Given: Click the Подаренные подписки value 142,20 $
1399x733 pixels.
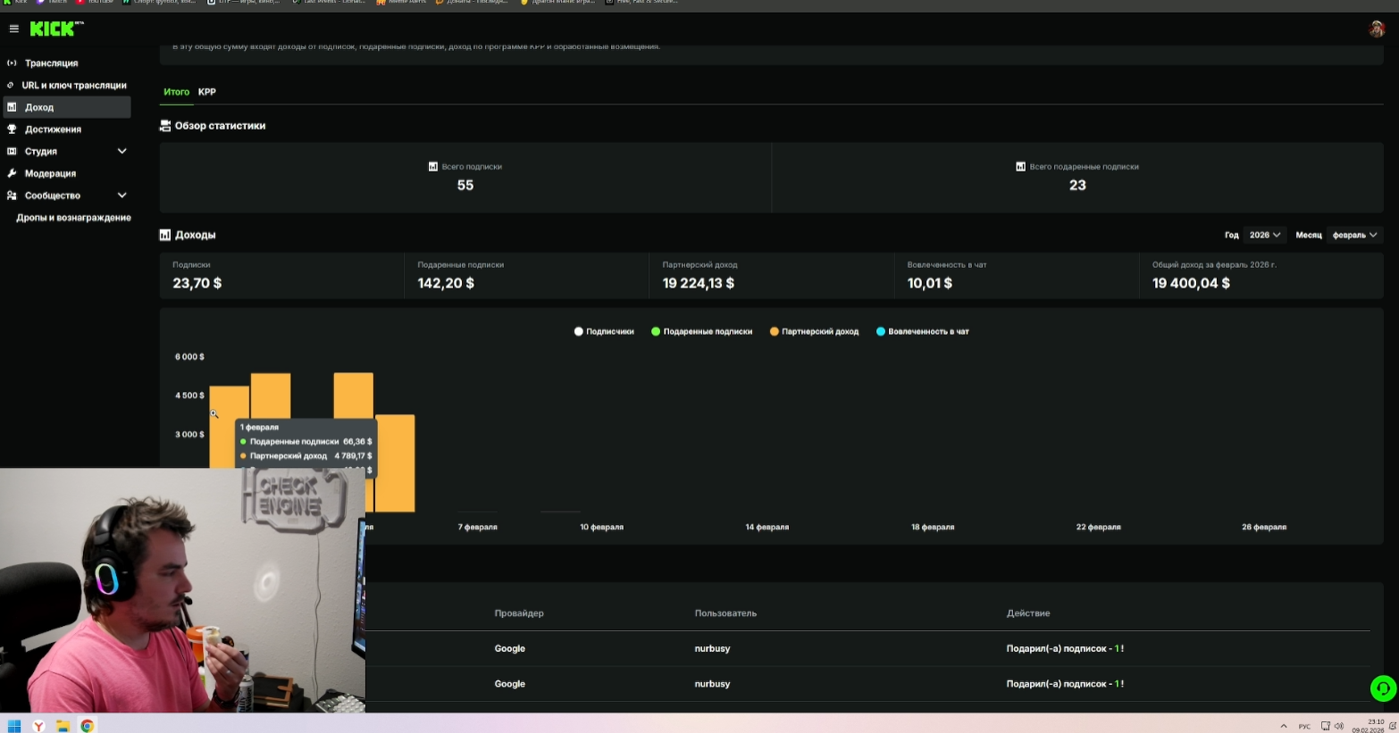Looking at the screenshot, I should pos(446,283).
